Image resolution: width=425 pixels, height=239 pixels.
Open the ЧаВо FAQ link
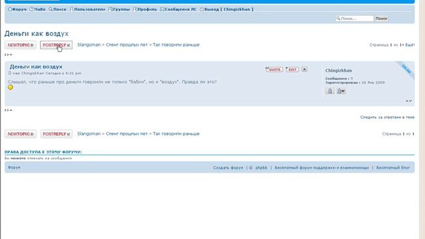pos(37,9)
